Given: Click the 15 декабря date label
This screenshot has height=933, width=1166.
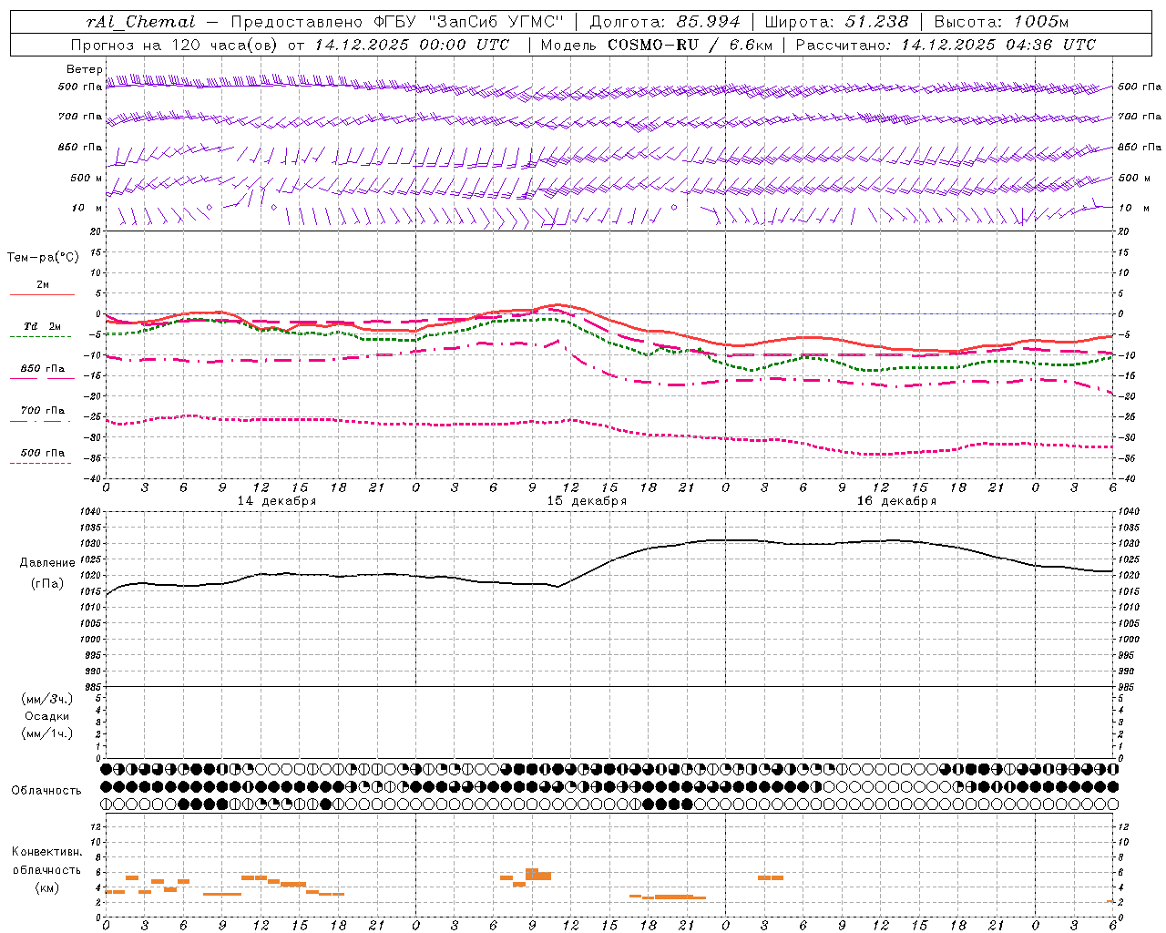Looking at the screenshot, I should [x=587, y=501].
